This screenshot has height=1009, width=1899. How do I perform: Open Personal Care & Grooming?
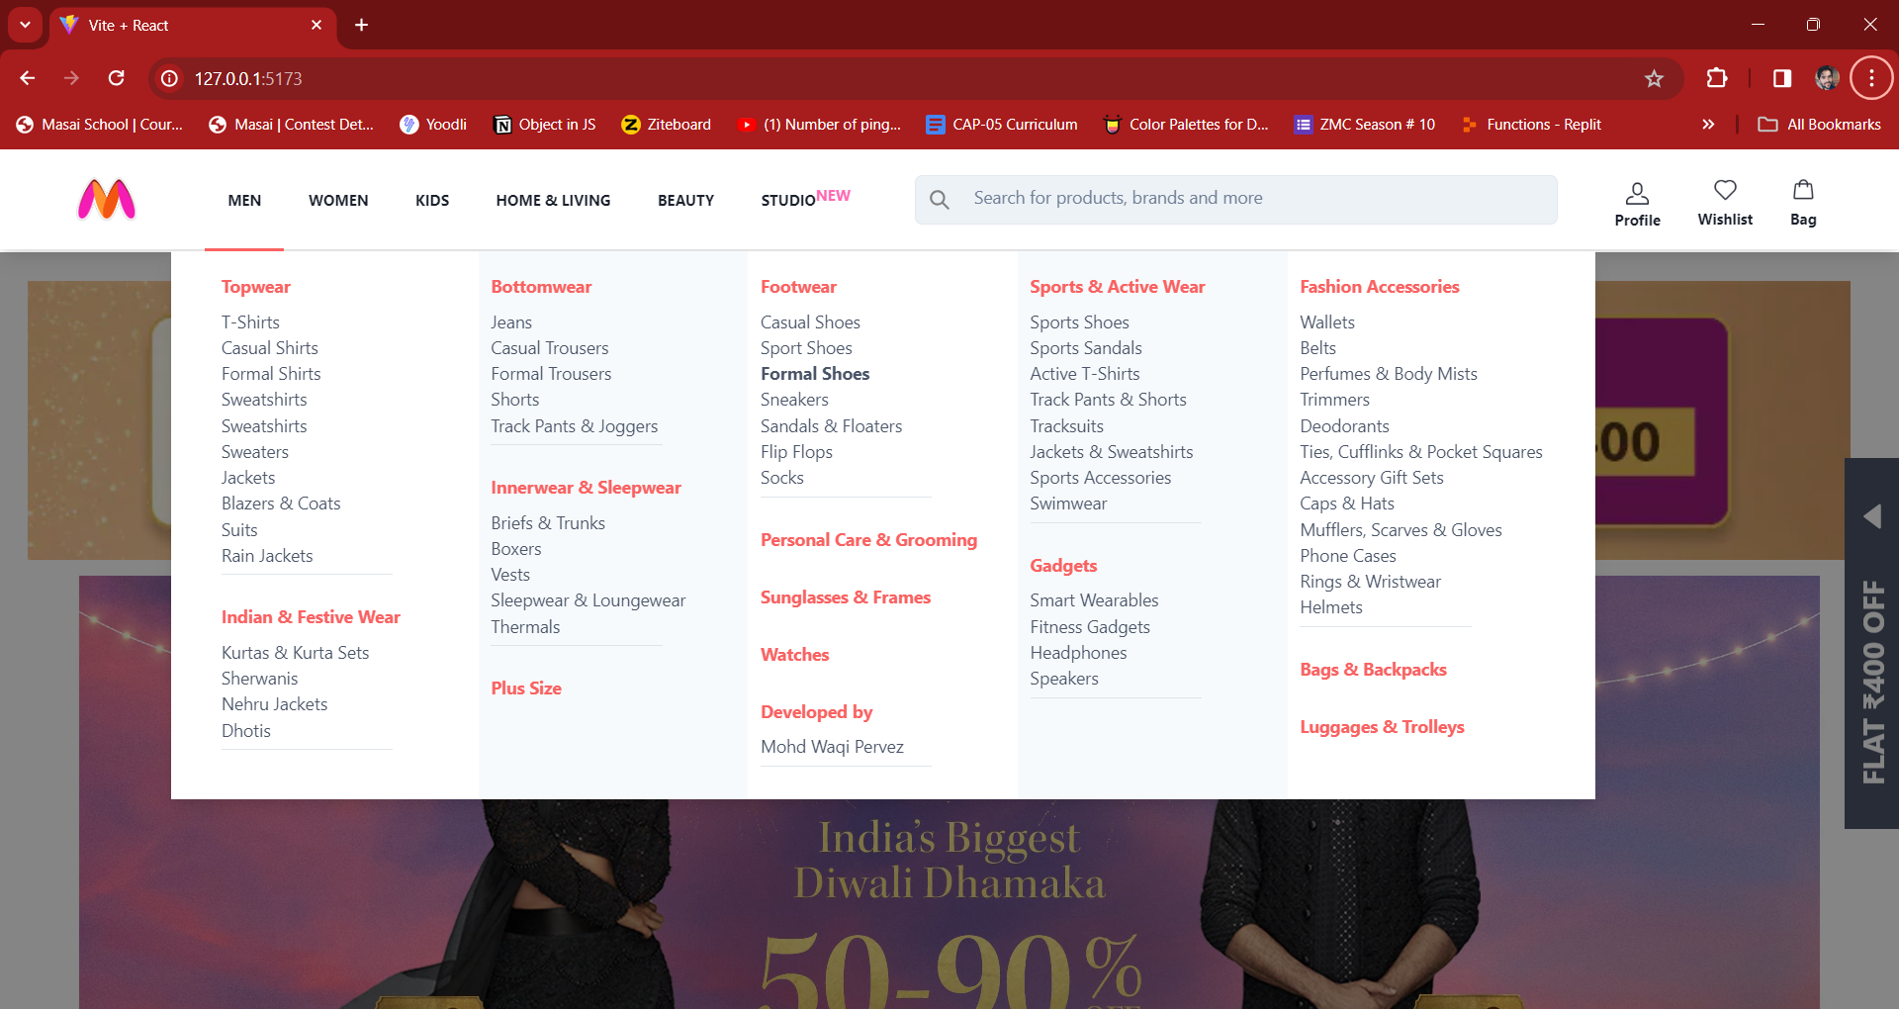click(x=868, y=540)
